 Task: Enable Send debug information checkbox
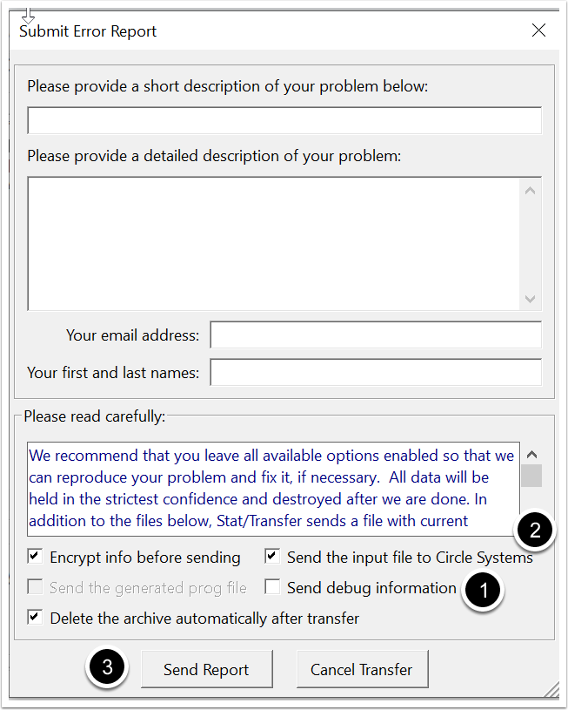272,587
